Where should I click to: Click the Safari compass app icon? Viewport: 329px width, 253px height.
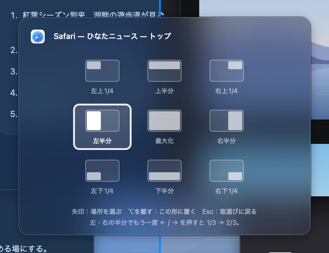click(38, 37)
